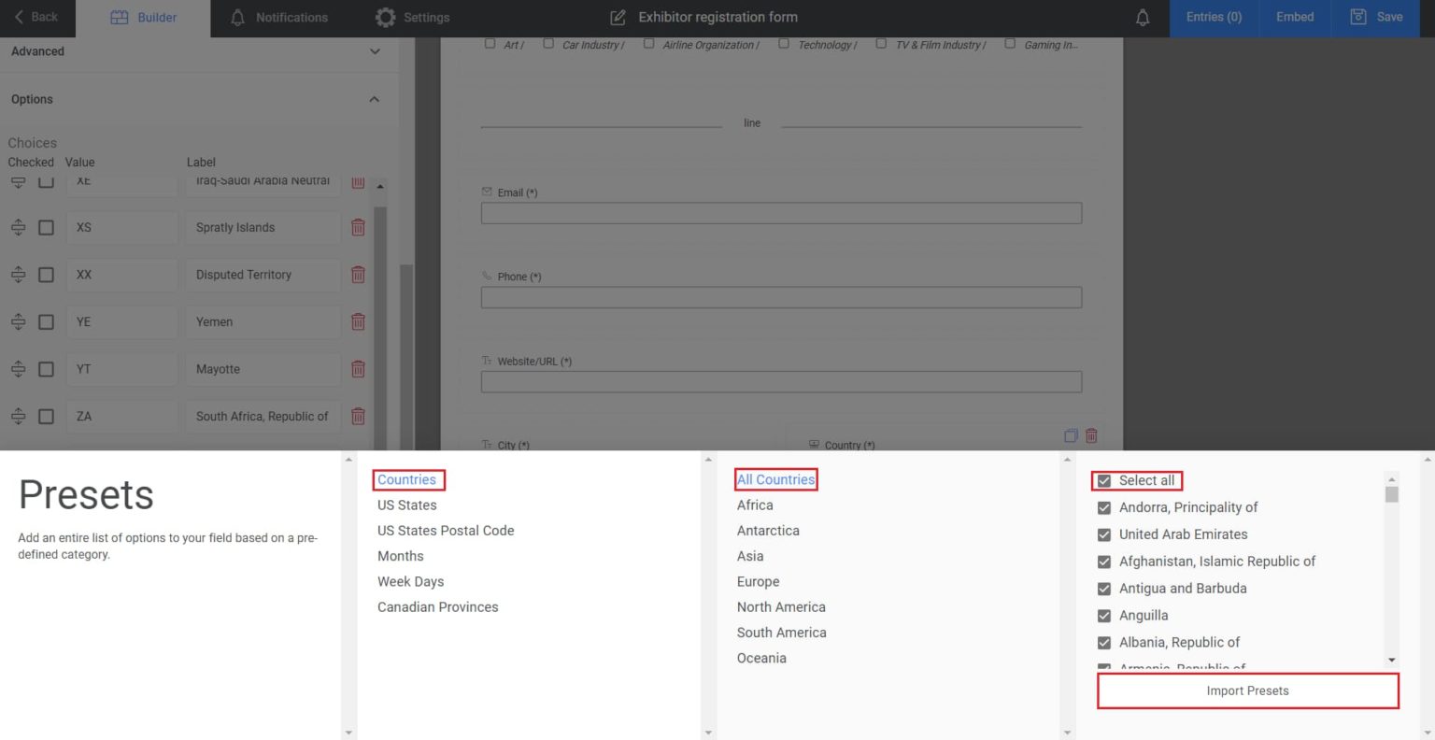Click inside the Email input field
Screen dimensions: 1435x740
click(781, 212)
